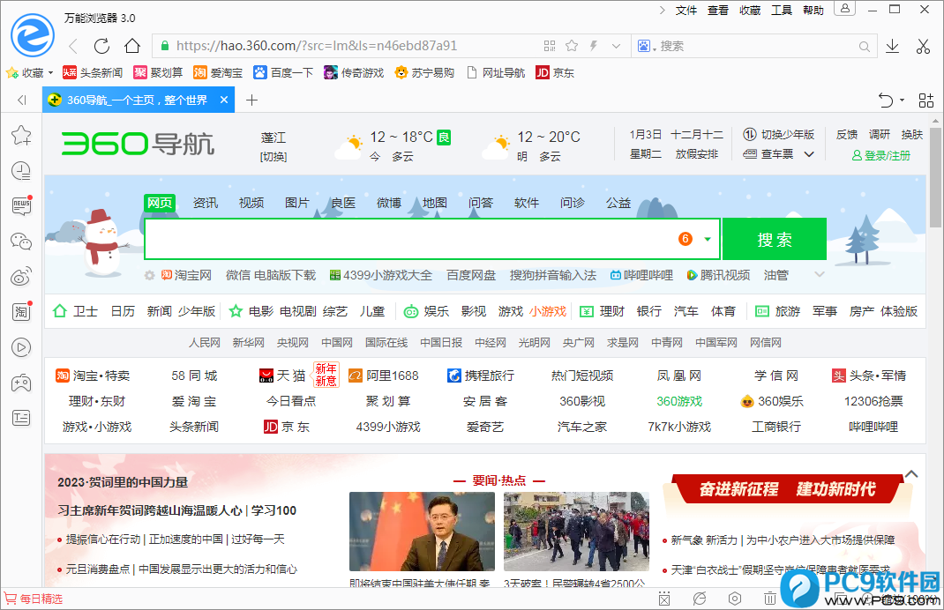Switch search category to 资讯
Viewport: 944px width, 610px height.
click(x=206, y=203)
